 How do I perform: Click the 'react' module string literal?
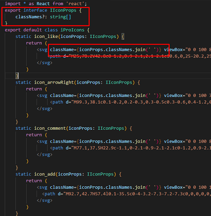[x=75, y=3]
